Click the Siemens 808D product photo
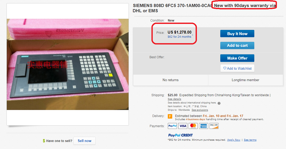This screenshot has width=286, height=149. (68, 64)
